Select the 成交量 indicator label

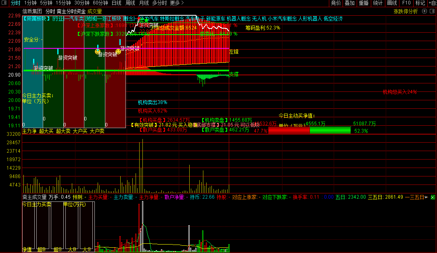click(94, 11)
